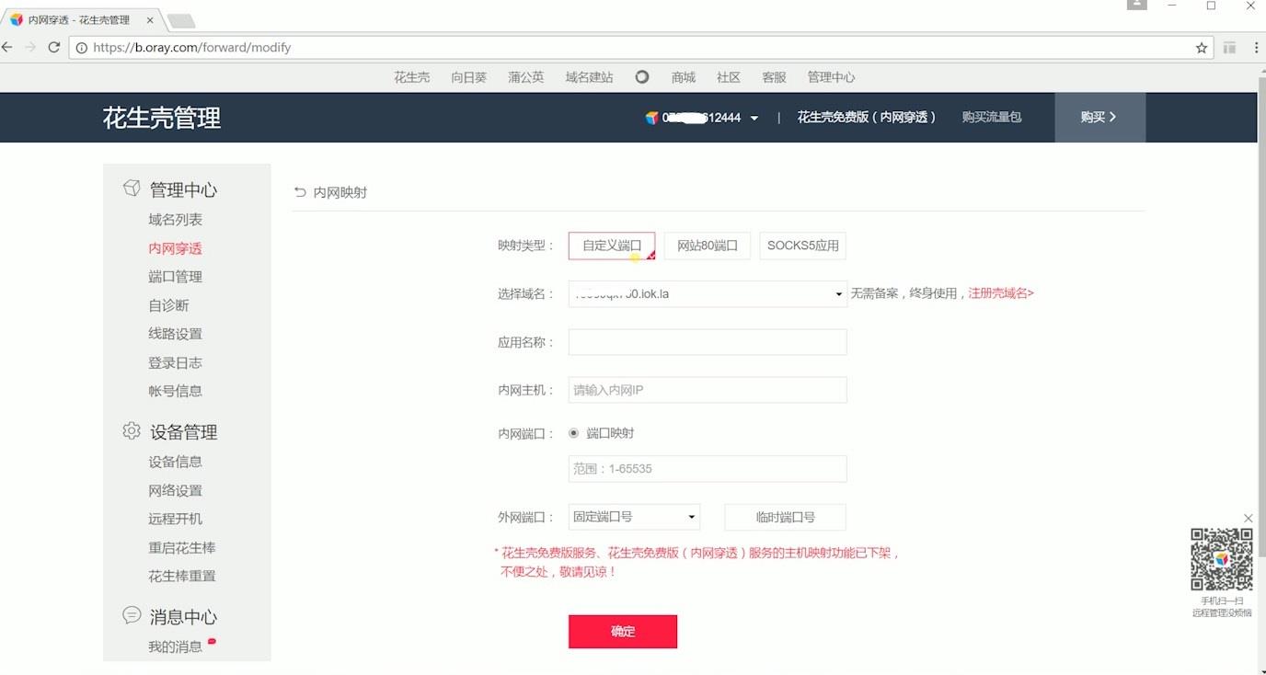The image size is (1266, 675).
Task: Open 内网穿透 in the sidebar
Action: (x=175, y=248)
